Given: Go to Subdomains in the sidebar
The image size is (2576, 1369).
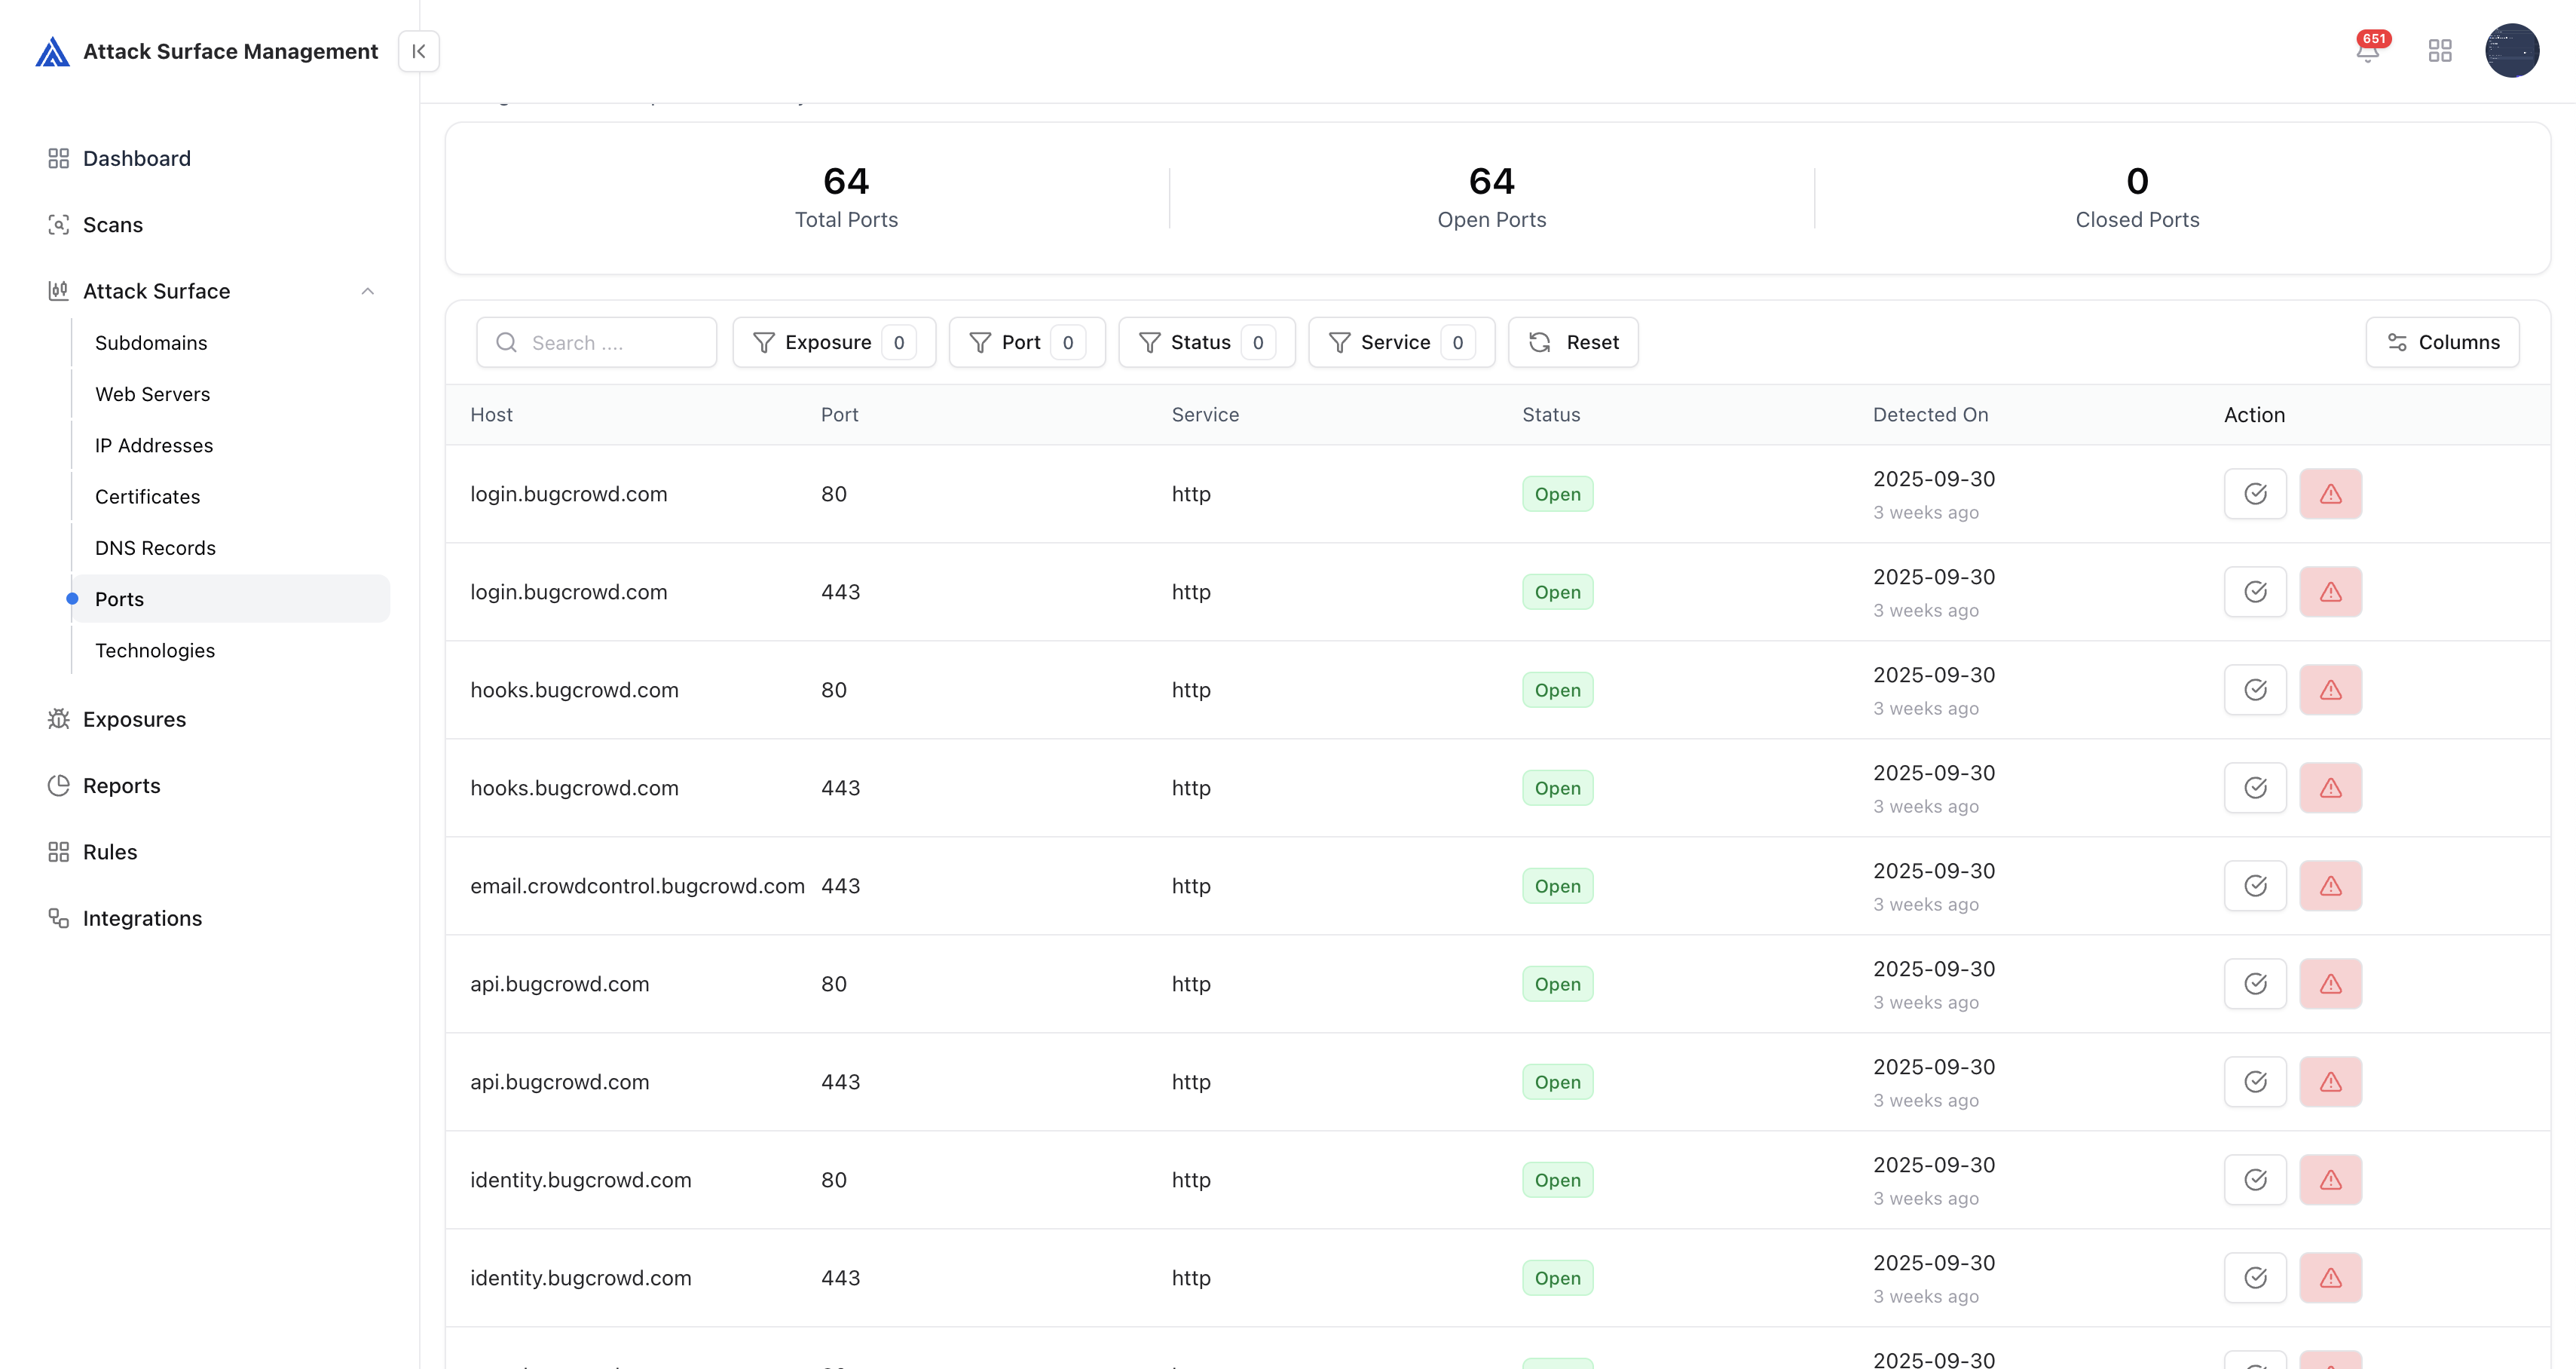Looking at the screenshot, I should click(151, 343).
